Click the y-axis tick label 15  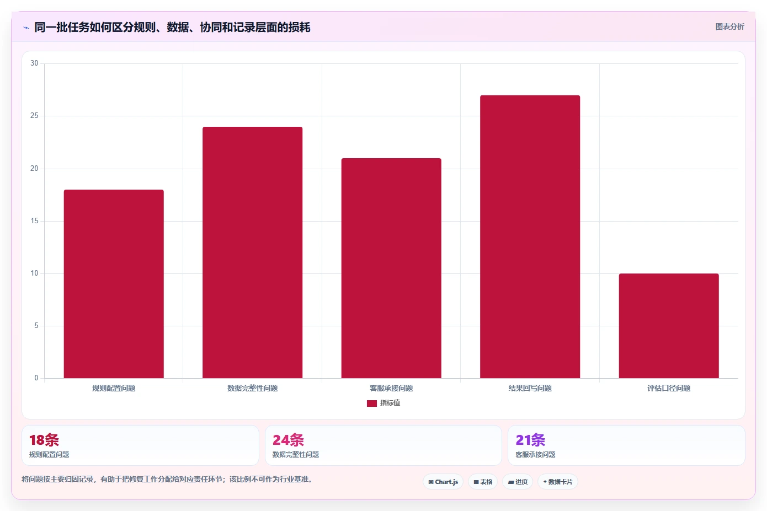click(x=34, y=221)
